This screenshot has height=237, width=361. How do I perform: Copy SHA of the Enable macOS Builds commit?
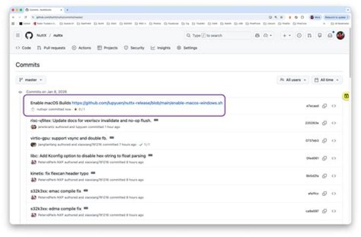[x=324, y=106]
